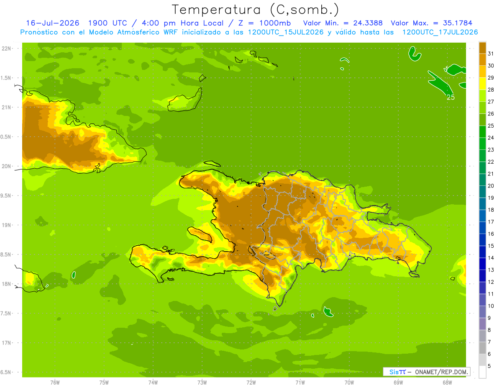Viewport: 502px width, 388px height.
Task: Pick the topmost brown legend color above 31
Action: (482, 48)
